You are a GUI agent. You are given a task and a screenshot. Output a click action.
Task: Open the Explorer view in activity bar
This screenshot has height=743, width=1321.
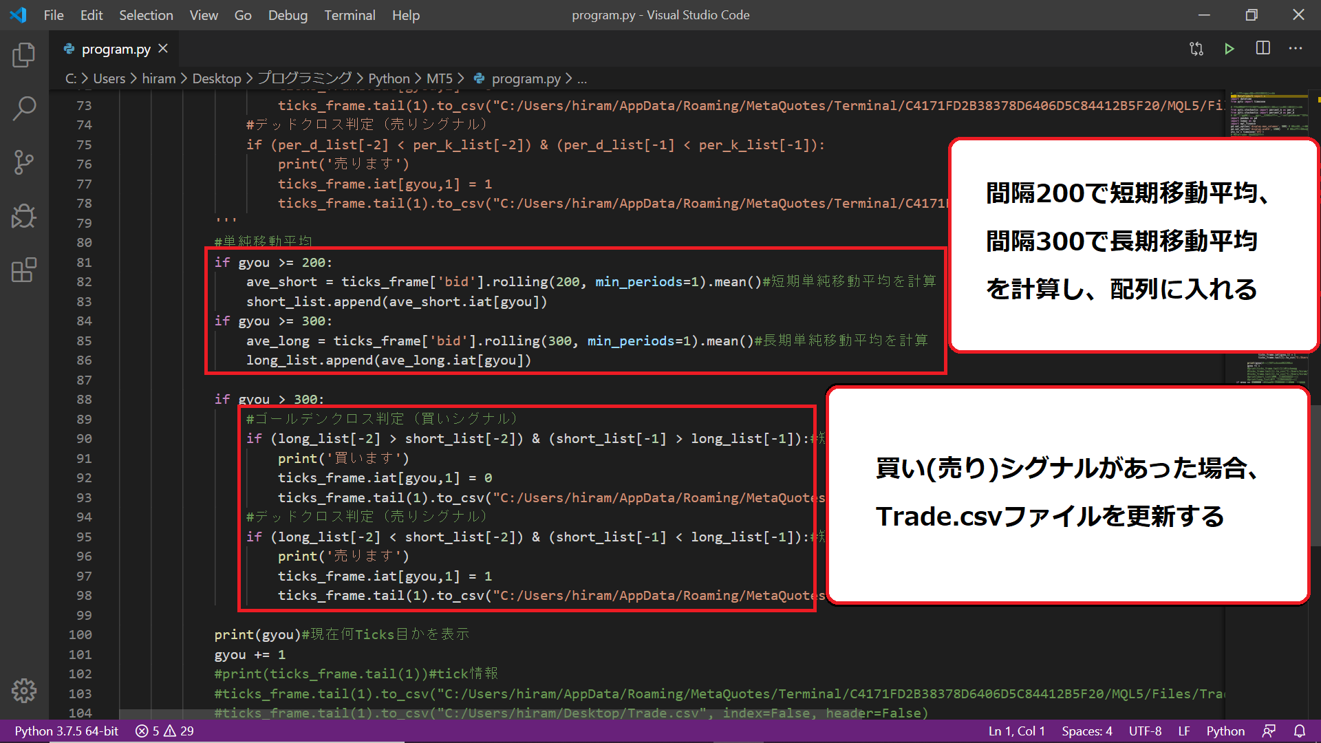pyautogui.click(x=24, y=55)
